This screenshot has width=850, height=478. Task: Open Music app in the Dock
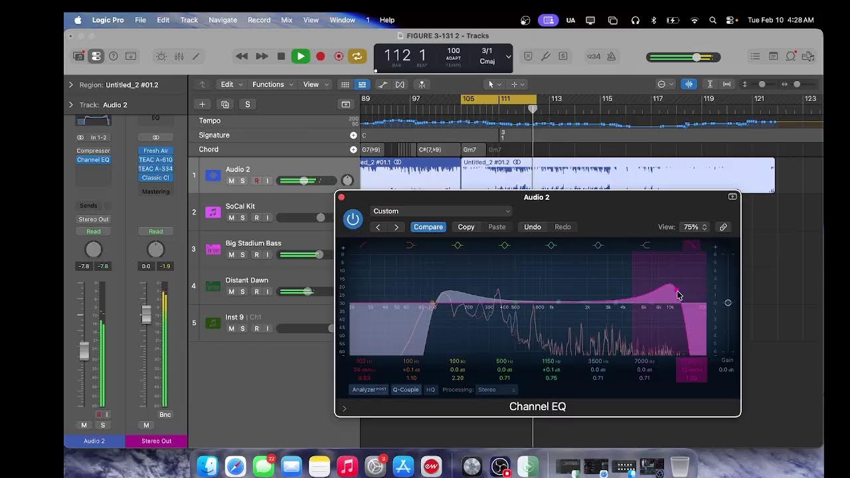347,466
